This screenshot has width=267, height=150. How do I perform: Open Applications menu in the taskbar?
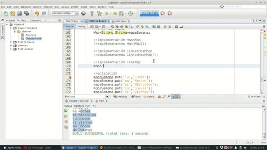(x=12, y=147)
